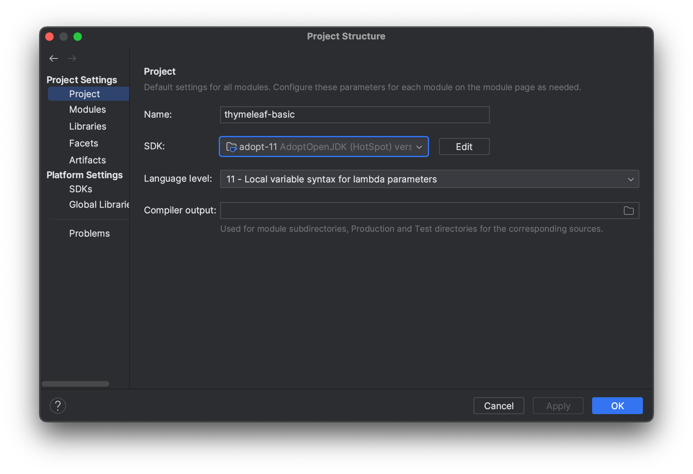Select Modules in Project Settings
This screenshot has width=693, height=474.
88,110
